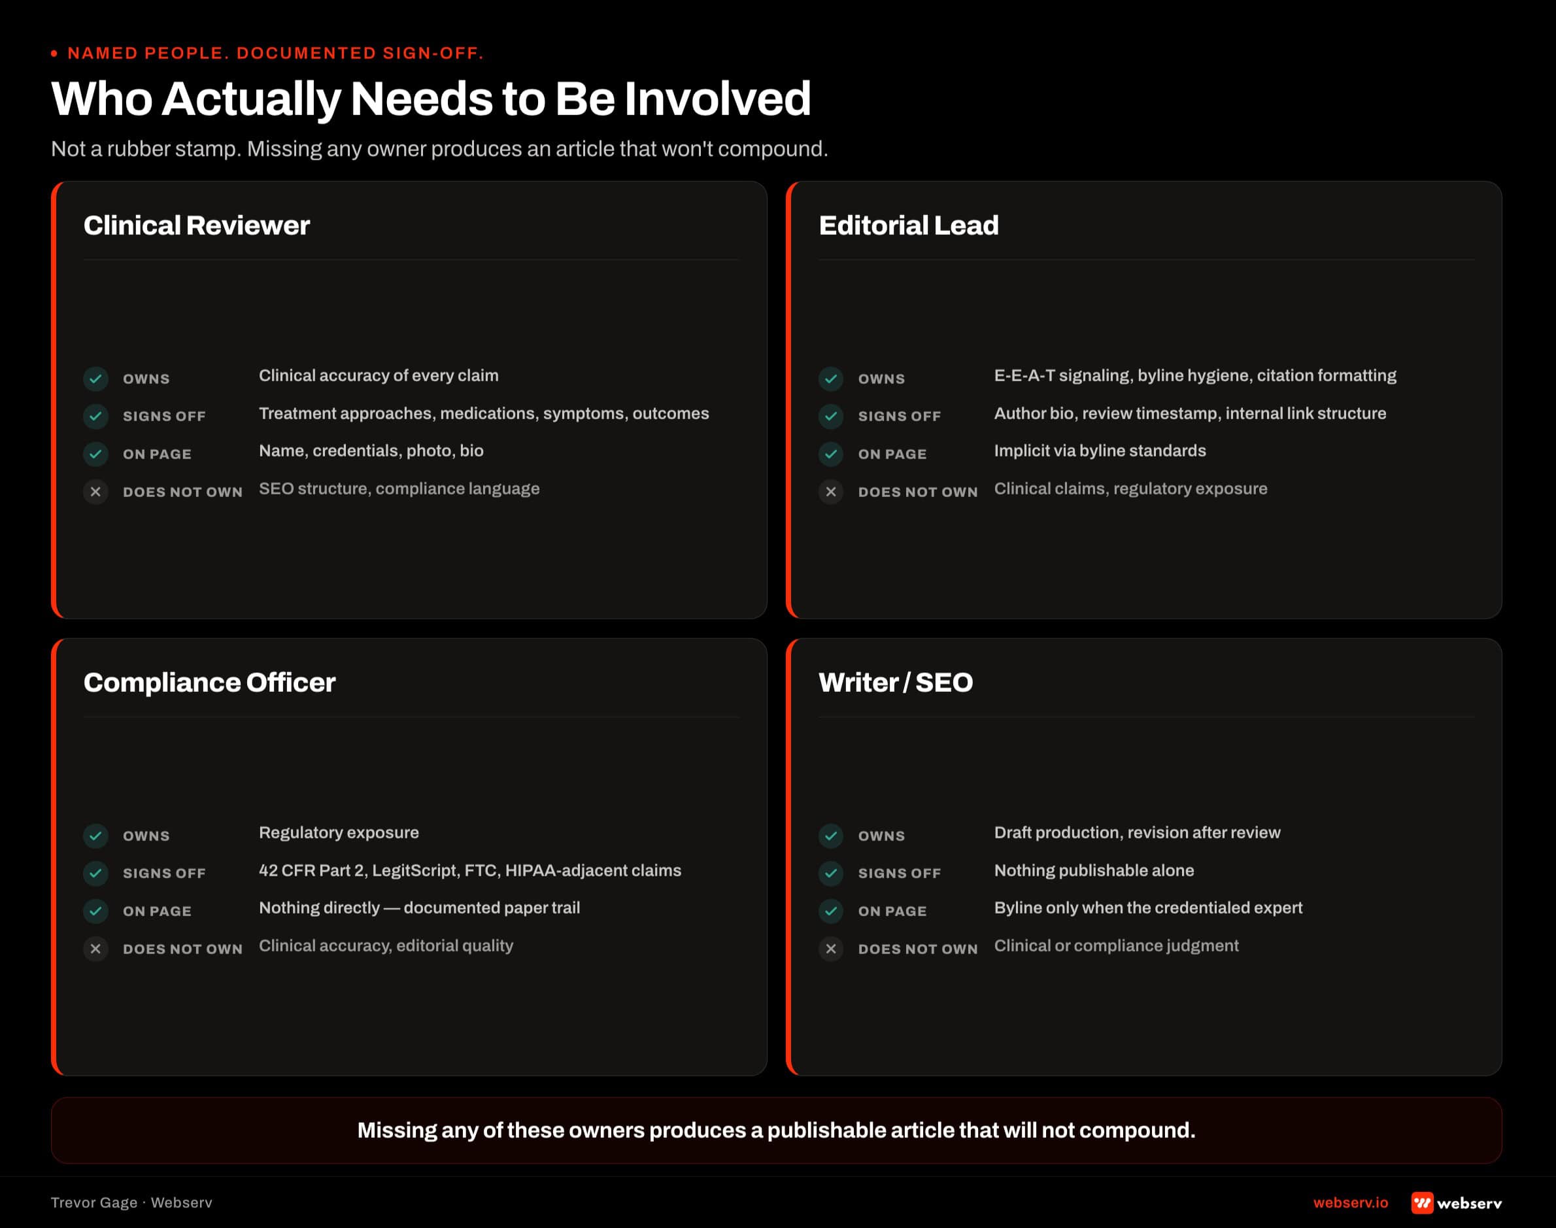Click the checkmark icon beside Compliance Officer OWNS
Image resolution: width=1556 pixels, height=1228 pixels.
pos(95,836)
